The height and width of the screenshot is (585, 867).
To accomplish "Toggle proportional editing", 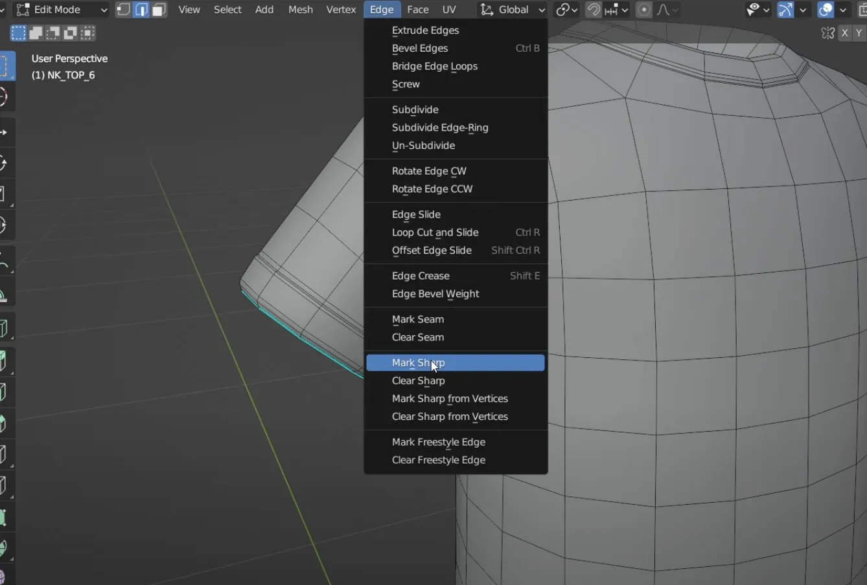I will point(644,10).
